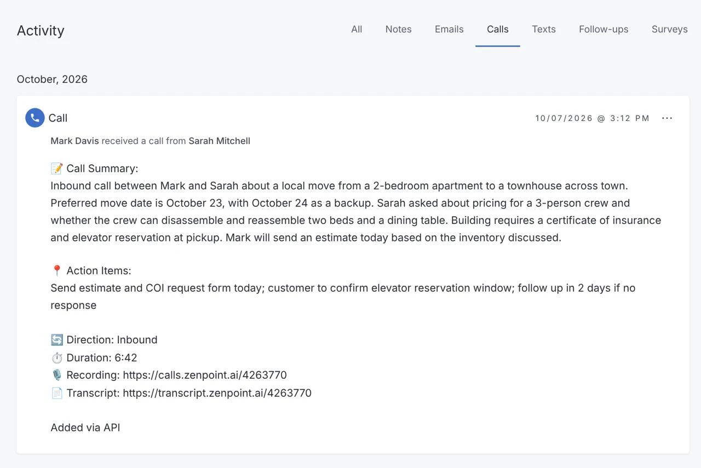Click the memo emoji beside Call Summary
Viewport: 701px width, 468px height.
(x=57, y=169)
